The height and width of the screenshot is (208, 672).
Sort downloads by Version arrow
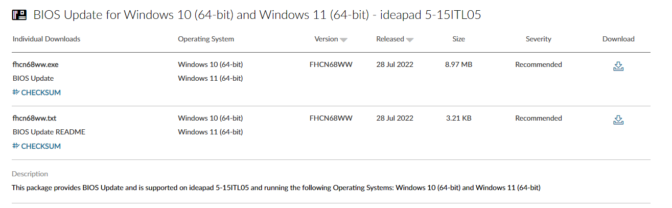[344, 40]
